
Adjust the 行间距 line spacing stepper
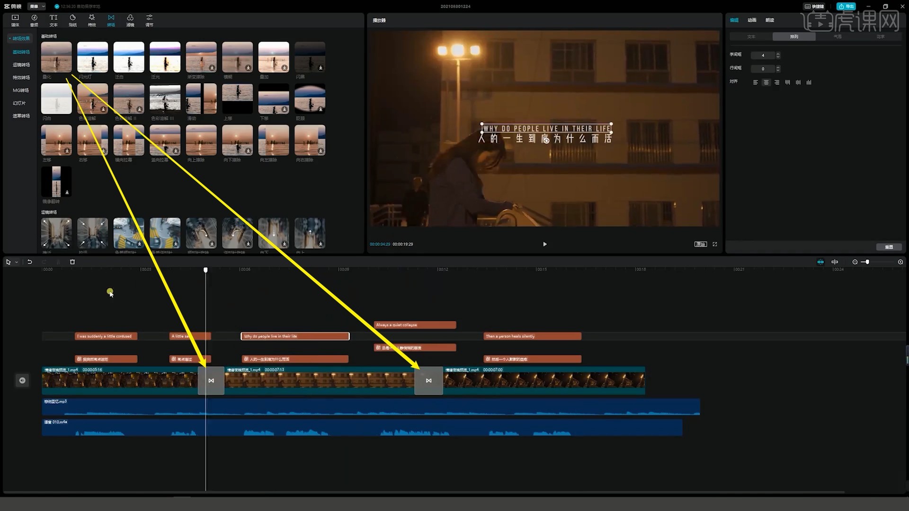click(x=778, y=69)
